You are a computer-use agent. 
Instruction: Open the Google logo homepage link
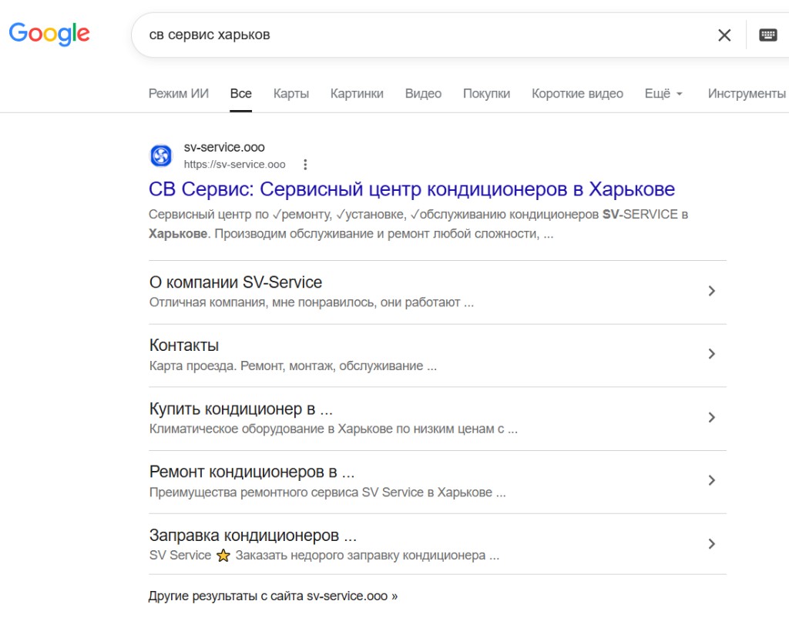[49, 34]
